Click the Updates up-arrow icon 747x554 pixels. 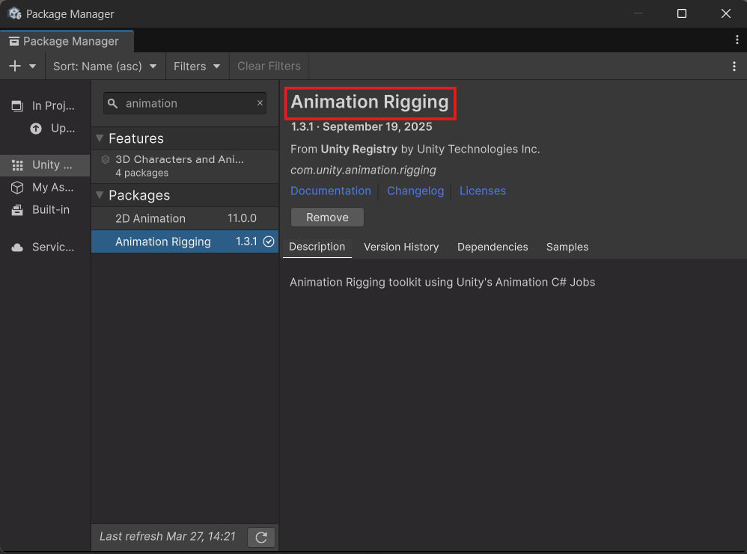point(36,129)
